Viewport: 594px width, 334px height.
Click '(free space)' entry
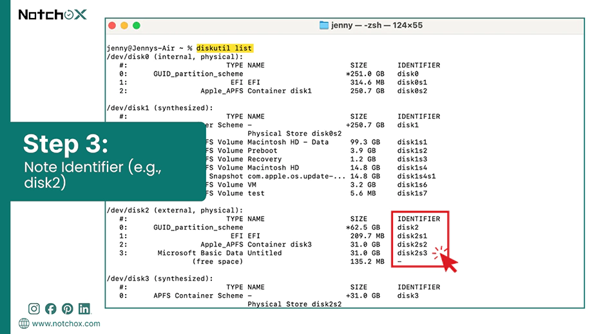(218, 262)
